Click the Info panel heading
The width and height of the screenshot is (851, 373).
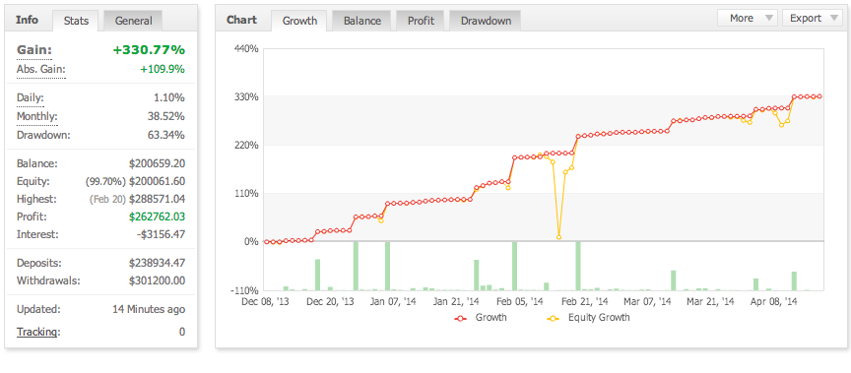click(x=28, y=20)
